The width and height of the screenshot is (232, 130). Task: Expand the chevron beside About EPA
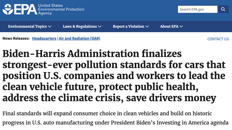click(x=181, y=26)
